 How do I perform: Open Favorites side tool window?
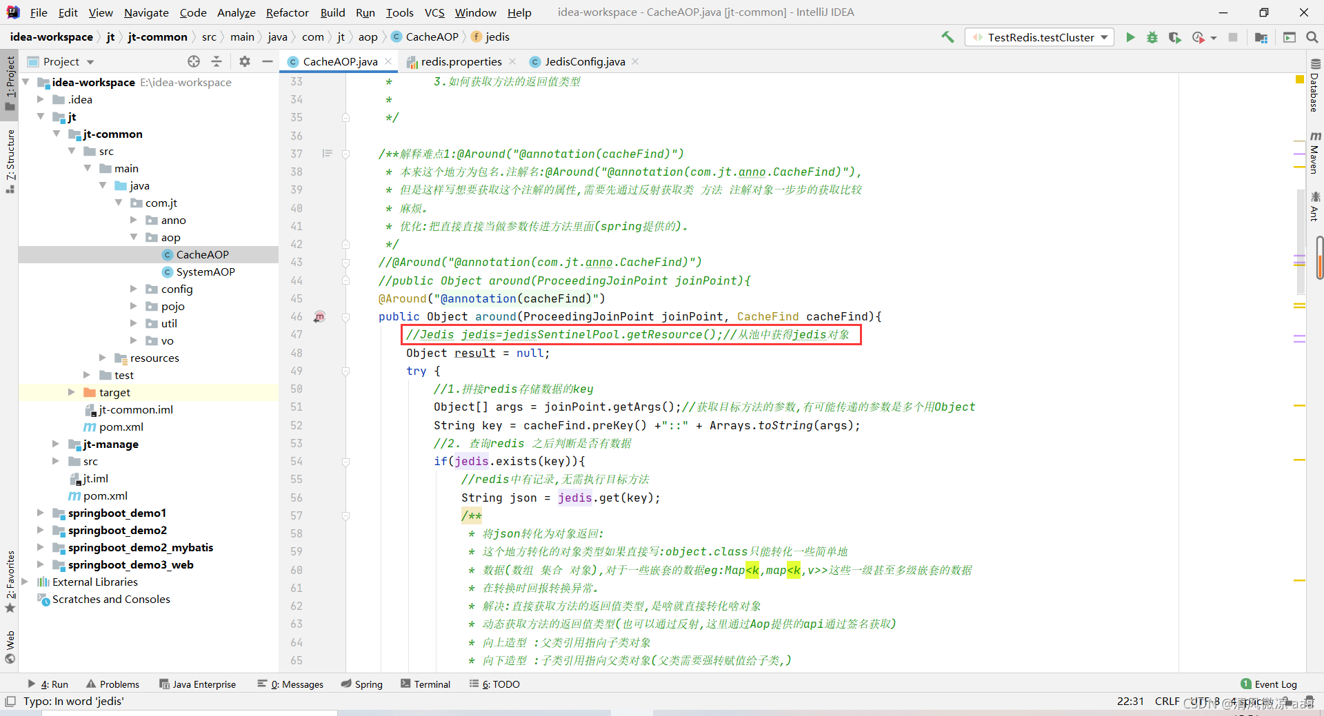10,581
